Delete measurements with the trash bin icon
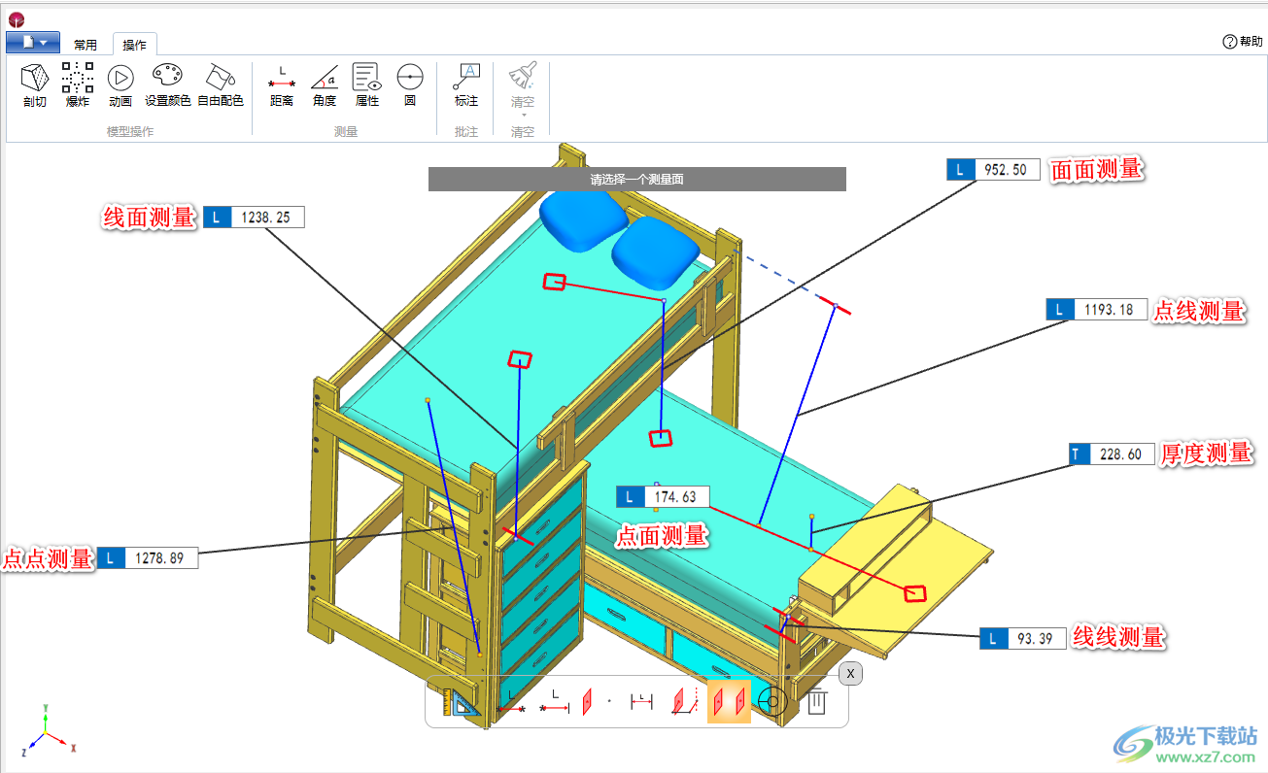 817,701
